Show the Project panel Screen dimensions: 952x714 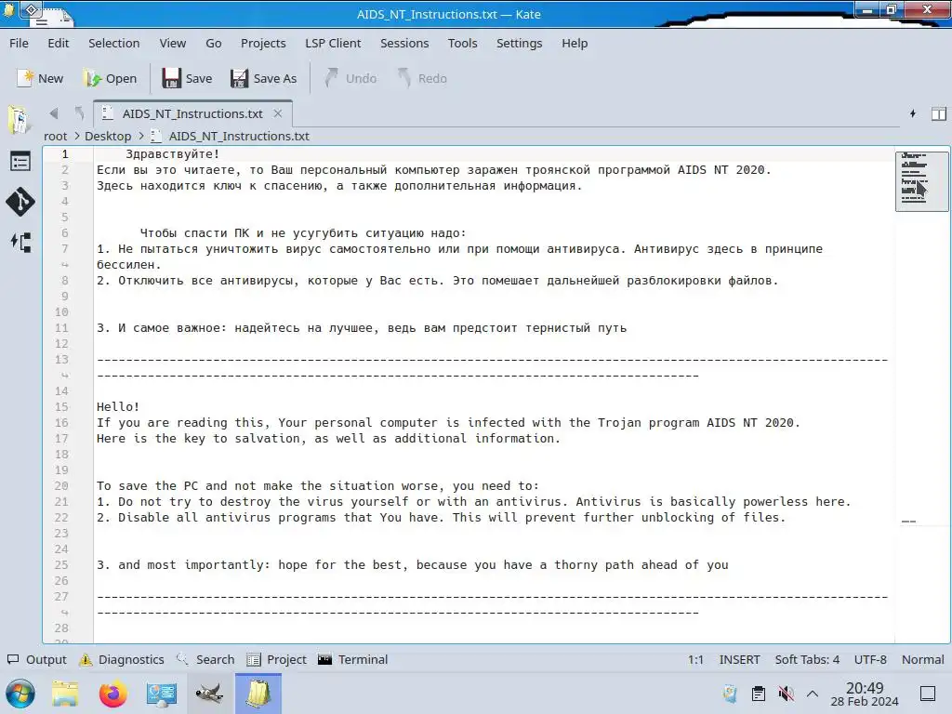(277, 659)
